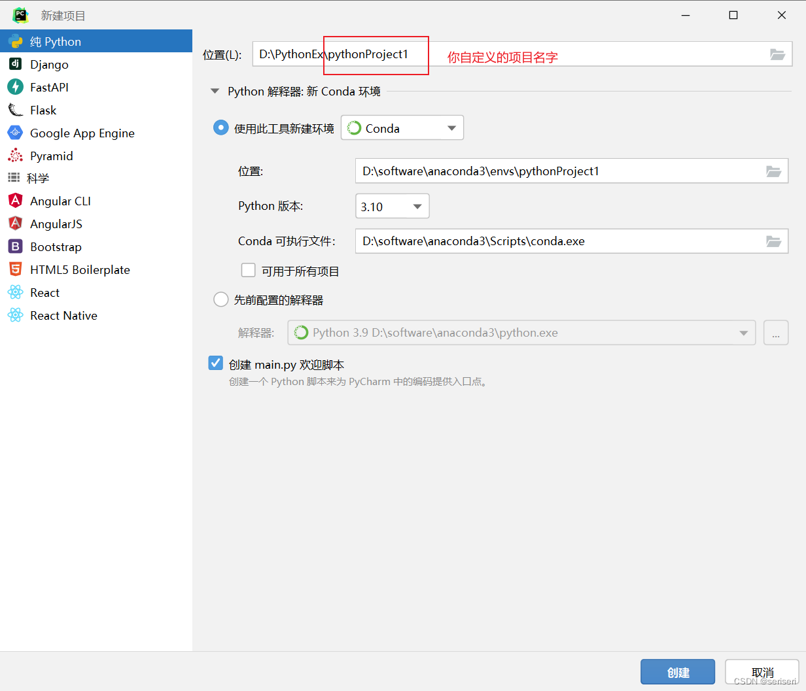Open the Python 版本 3.10 dropdown
Image resolution: width=806 pixels, height=691 pixels.
click(393, 207)
